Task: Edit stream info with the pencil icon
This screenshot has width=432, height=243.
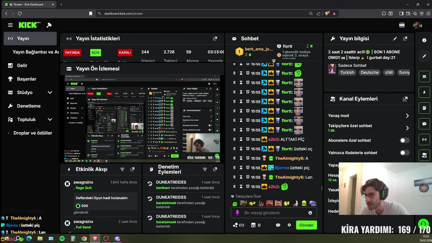Action: (x=395, y=38)
